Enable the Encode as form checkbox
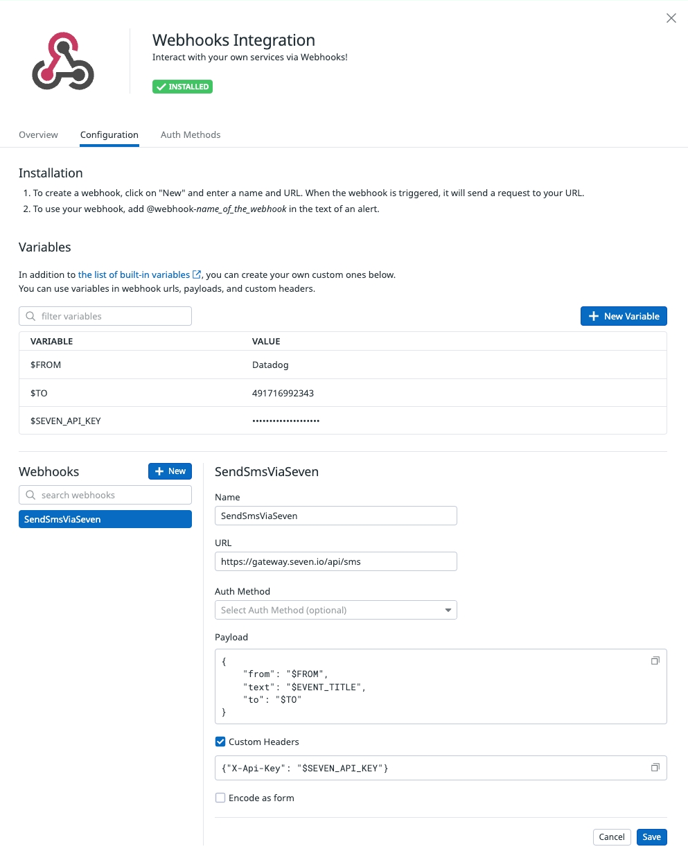The image size is (688, 867). tap(220, 798)
